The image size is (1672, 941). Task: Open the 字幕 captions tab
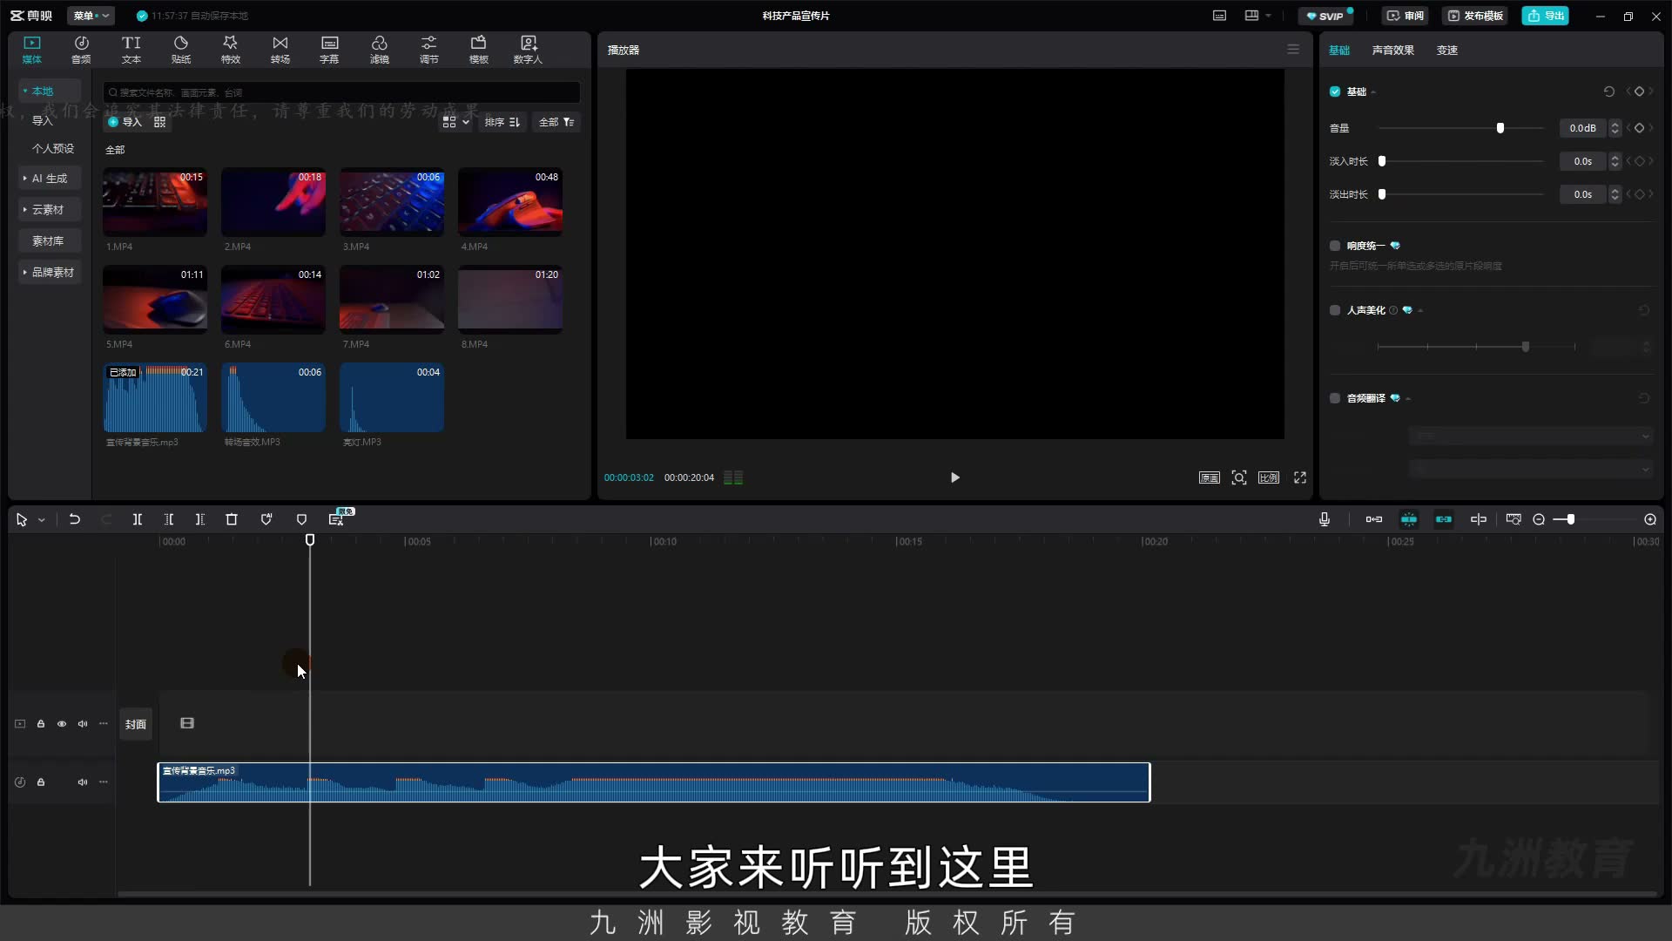pyautogui.click(x=329, y=50)
